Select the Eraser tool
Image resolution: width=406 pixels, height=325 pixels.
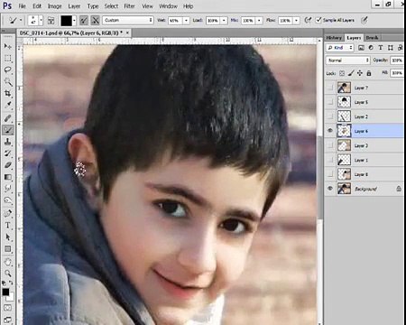[8, 165]
